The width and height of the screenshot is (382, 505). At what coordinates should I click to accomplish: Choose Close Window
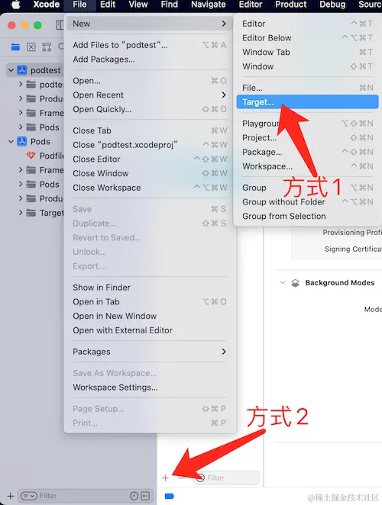pyautogui.click(x=150, y=173)
